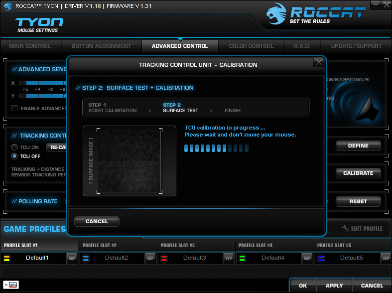Select Profile Slot #1 header

[x=39, y=245]
